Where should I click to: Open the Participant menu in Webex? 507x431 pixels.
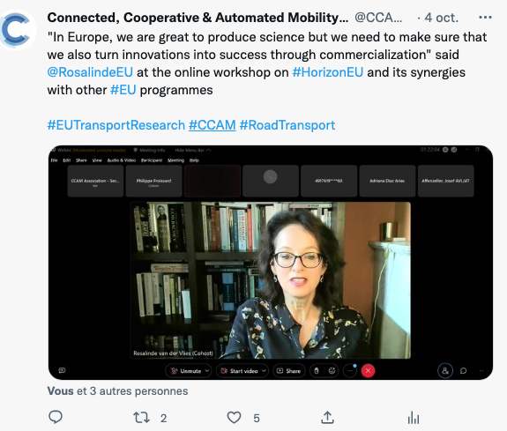[x=152, y=160]
